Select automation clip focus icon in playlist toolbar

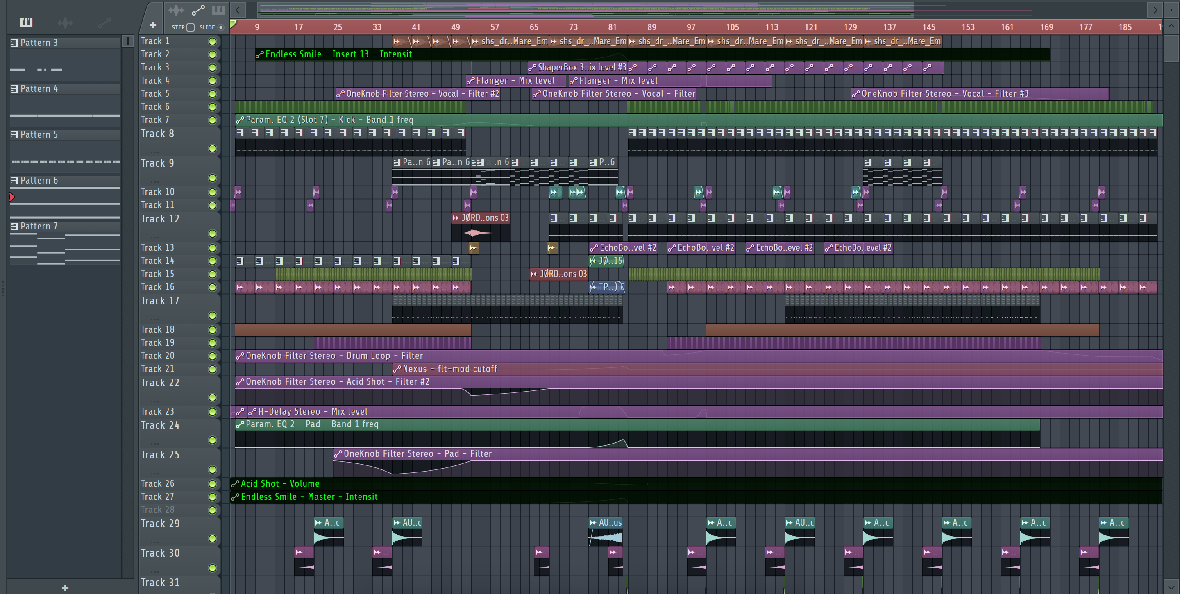(x=198, y=10)
